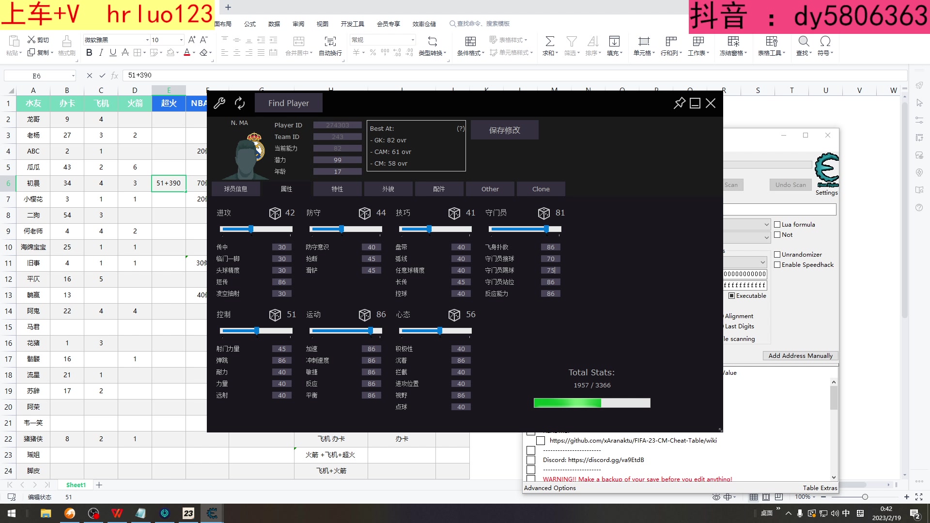Open the font name dropdown 微软雅黑
This screenshot has width=930, height=523.
[x=147, y=40]
